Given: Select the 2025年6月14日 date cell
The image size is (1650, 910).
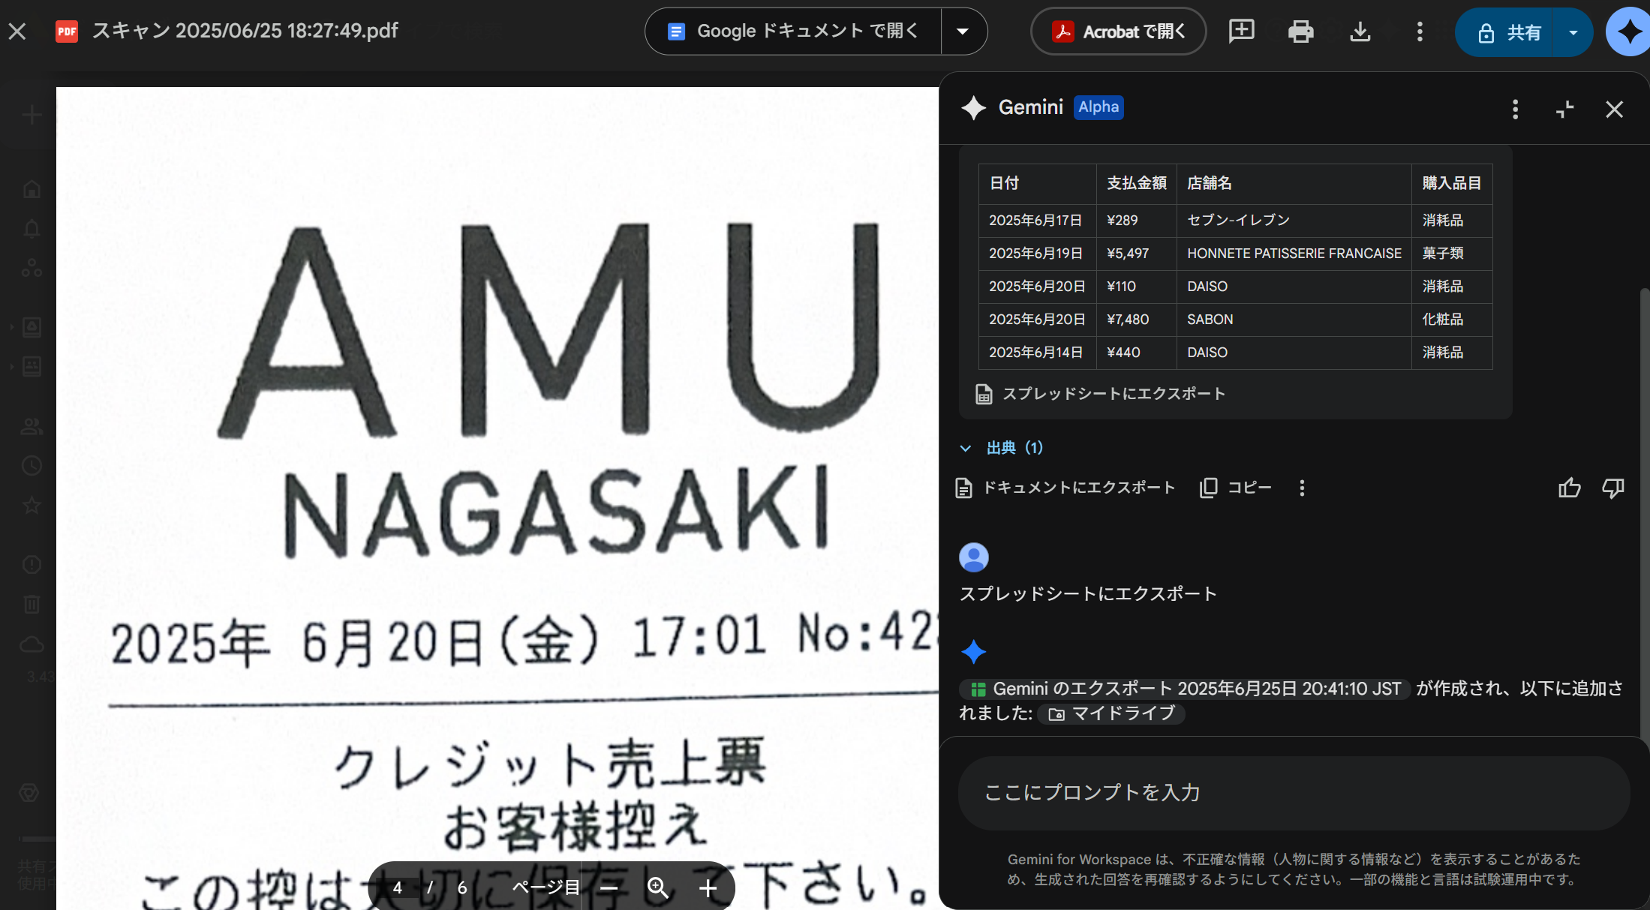Looking at the screenshot, I should tap(1038, 353).
